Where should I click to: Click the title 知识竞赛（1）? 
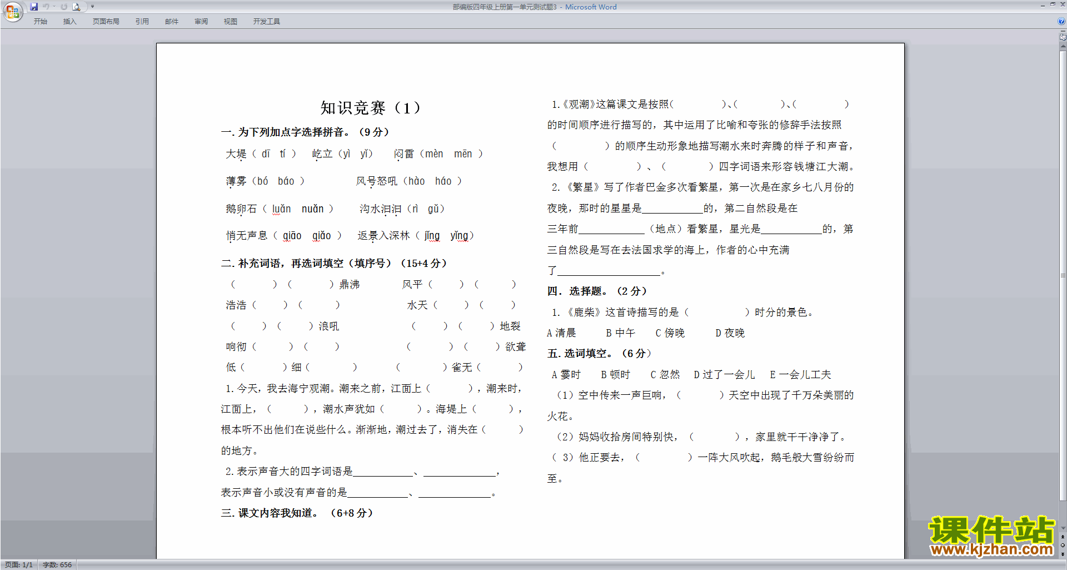[370, 107]
